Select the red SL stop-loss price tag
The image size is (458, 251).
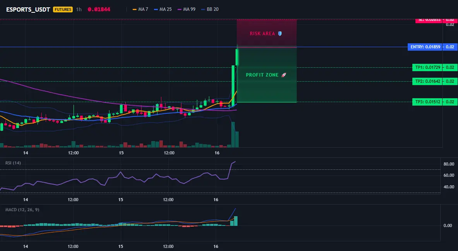pyautogui.click(x=429, y=20)
